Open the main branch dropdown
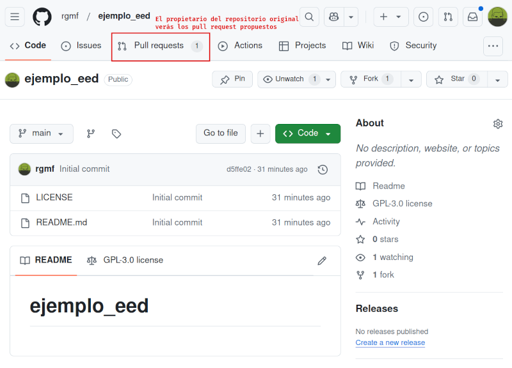The height and width of the screenshot is (368, 512). 41,134
